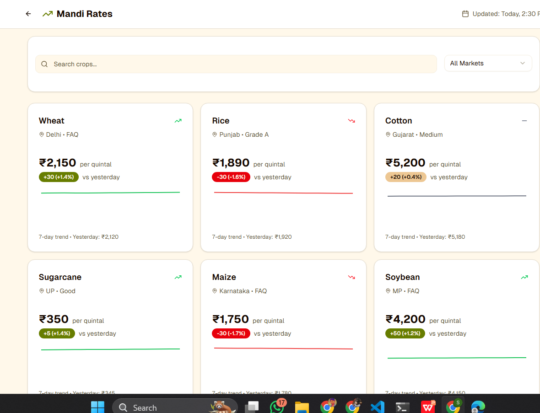
Task: Click the red downward trend icon on Rice card
Action: pyautogui.click(x=351, y=121)
